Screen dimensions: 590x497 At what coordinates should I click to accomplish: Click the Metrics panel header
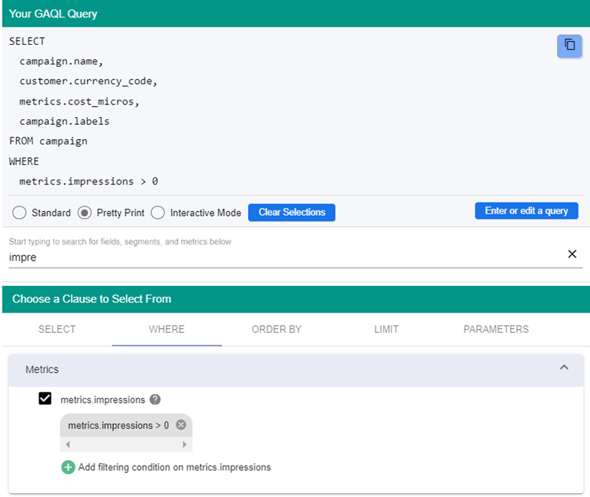[296, 370]
